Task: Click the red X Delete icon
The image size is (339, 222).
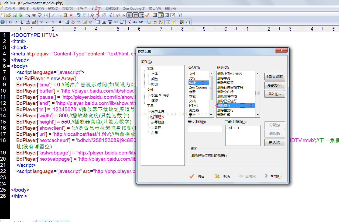Action: click(x=71, y=15)
